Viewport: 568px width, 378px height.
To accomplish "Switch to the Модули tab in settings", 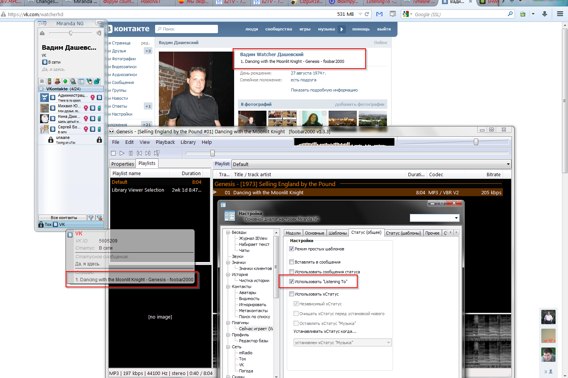I will [x=293, y=233].
